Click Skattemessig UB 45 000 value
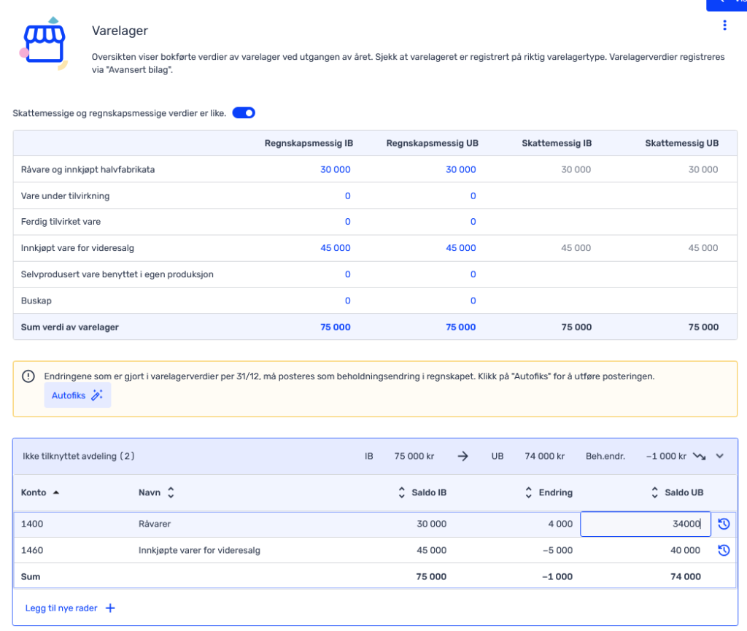Viewport: 747px width, 631px height. pyautogui.click(x=703, y=247)
